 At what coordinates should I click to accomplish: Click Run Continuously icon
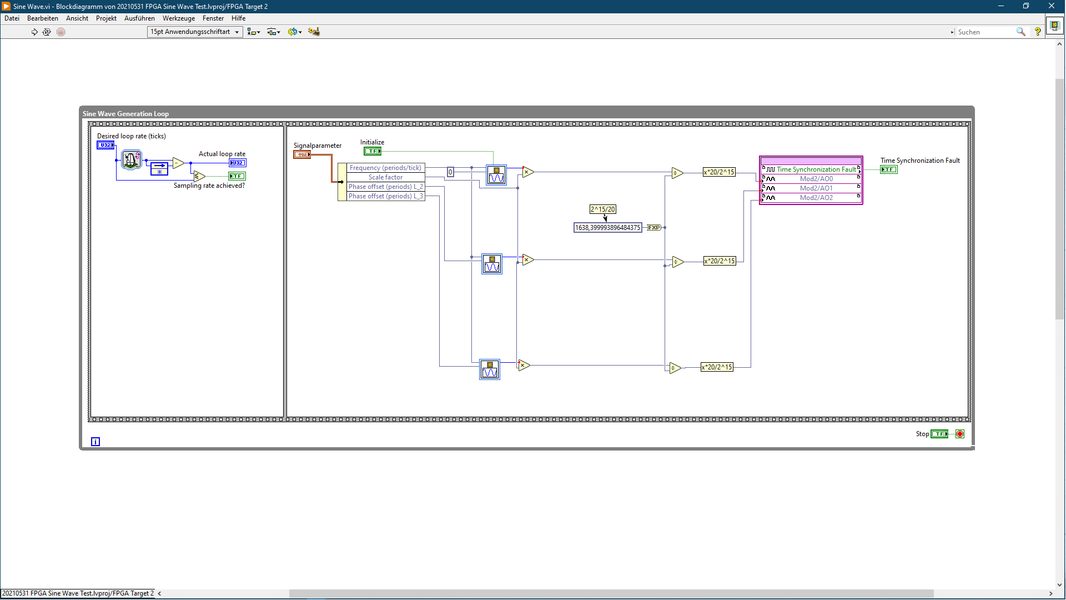click(x=47, y=32)
